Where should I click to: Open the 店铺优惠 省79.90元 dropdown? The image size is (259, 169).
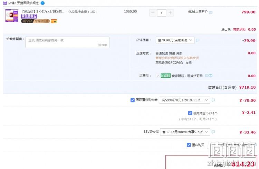tap(175, 40)
